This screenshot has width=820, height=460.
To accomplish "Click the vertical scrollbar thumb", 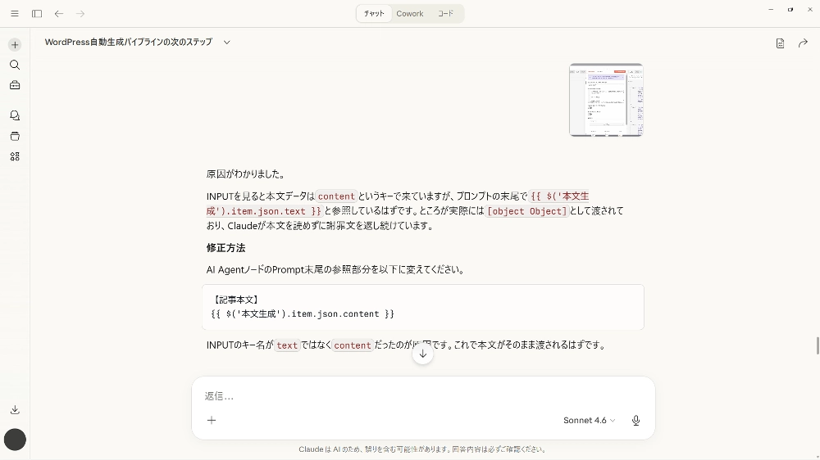I will [x=817, y=345].
